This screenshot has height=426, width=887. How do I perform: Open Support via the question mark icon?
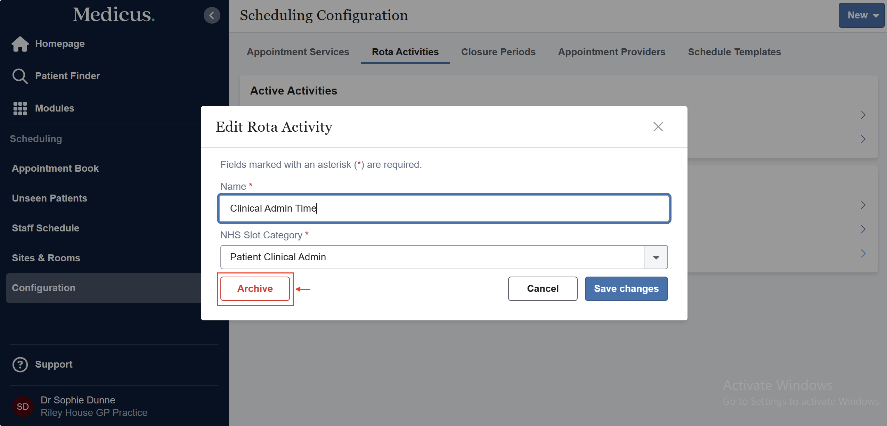(x=20, y=364)
